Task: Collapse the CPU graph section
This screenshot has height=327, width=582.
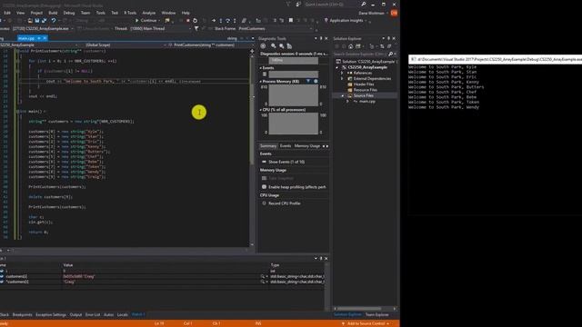Action: click(261, 110)
